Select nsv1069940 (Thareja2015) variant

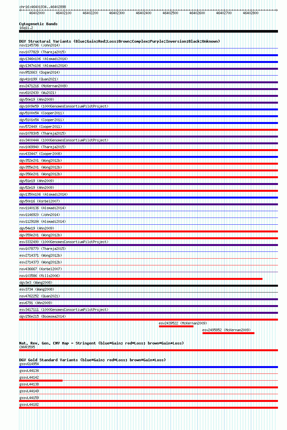click(43, 147)
